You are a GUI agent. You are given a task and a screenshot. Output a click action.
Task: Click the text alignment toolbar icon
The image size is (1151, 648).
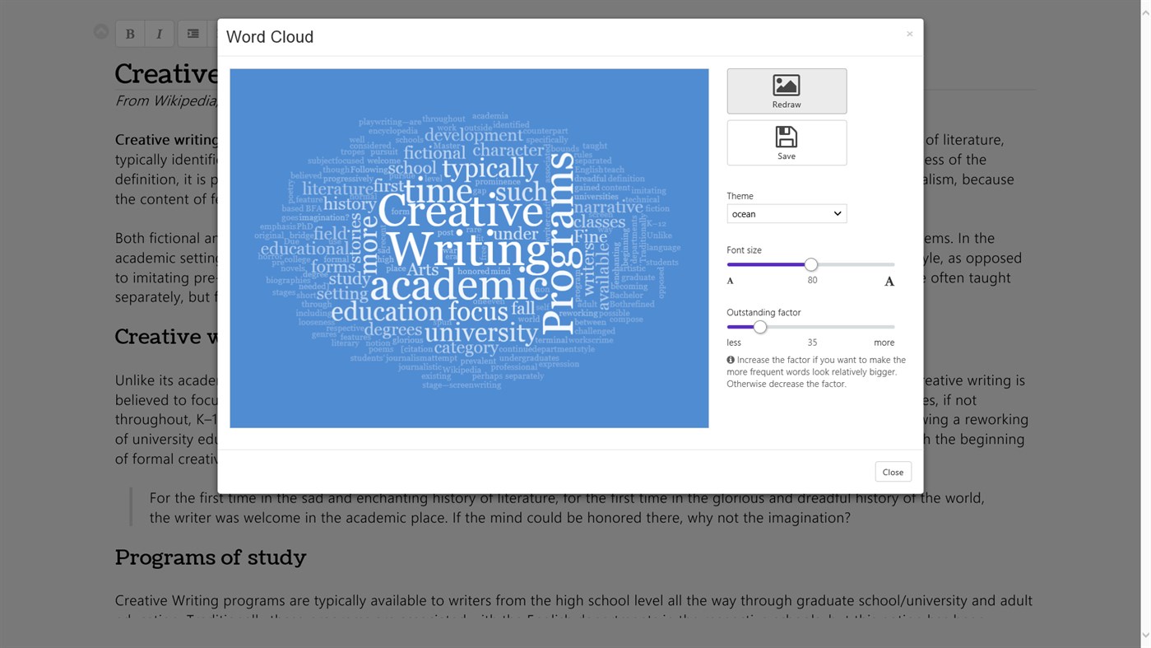click(193, 34)
